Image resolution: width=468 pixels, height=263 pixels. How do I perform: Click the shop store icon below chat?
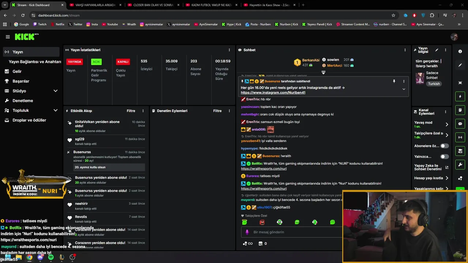261,244
